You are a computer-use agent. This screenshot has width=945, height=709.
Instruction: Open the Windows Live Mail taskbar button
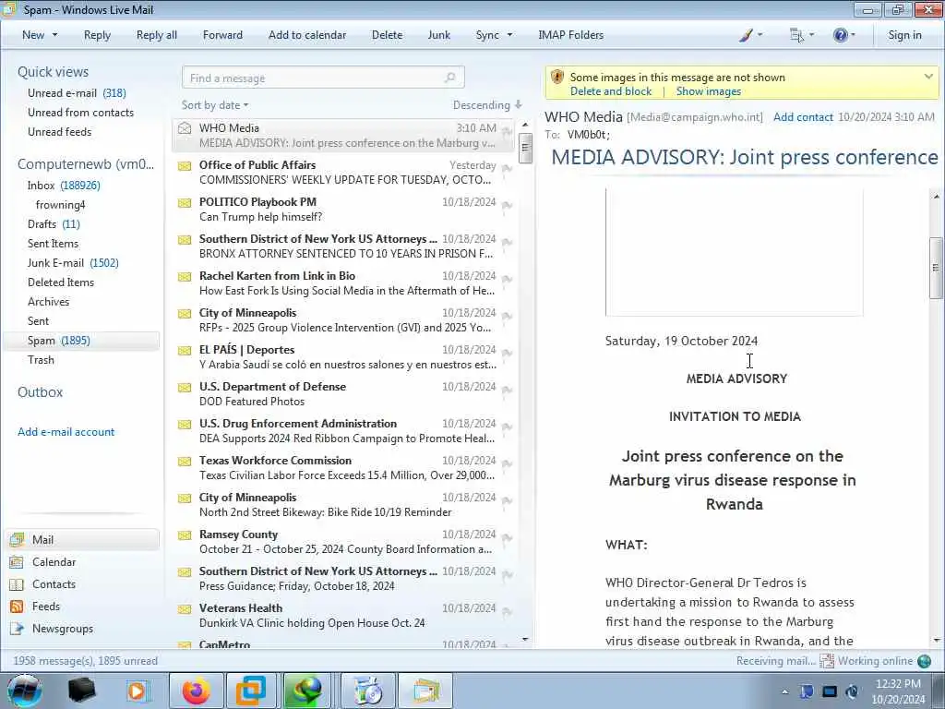[425, 691]
